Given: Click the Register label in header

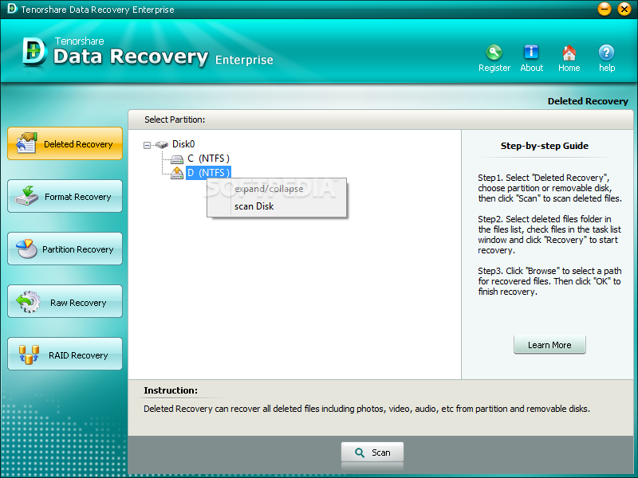Looking at the screenshot, I should coord(494,68).
